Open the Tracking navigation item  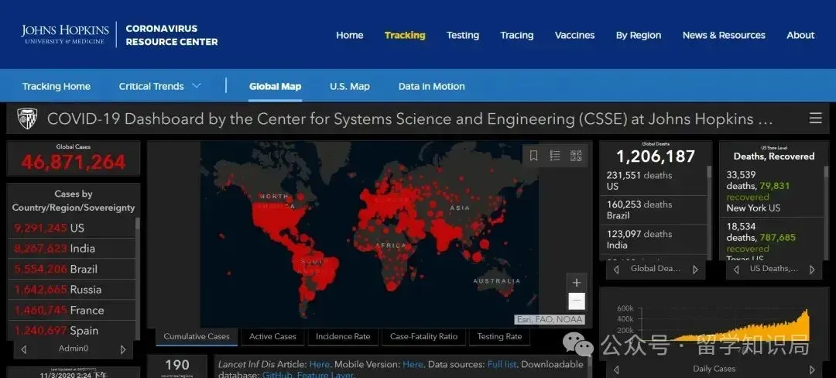[405, 35]
